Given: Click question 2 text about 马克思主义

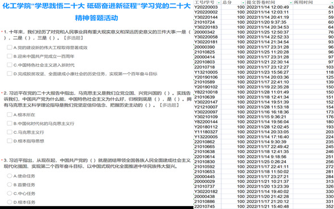Looking at the screenshot, I should point(98,99).
